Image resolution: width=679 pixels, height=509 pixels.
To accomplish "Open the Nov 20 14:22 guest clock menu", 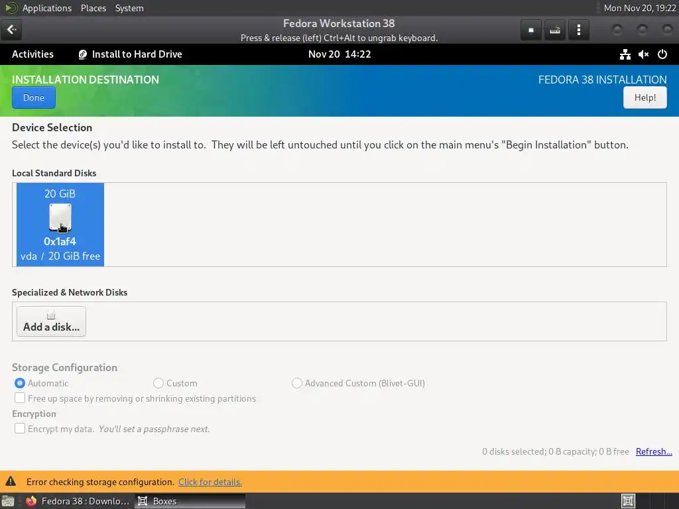I will pos(339,54).
